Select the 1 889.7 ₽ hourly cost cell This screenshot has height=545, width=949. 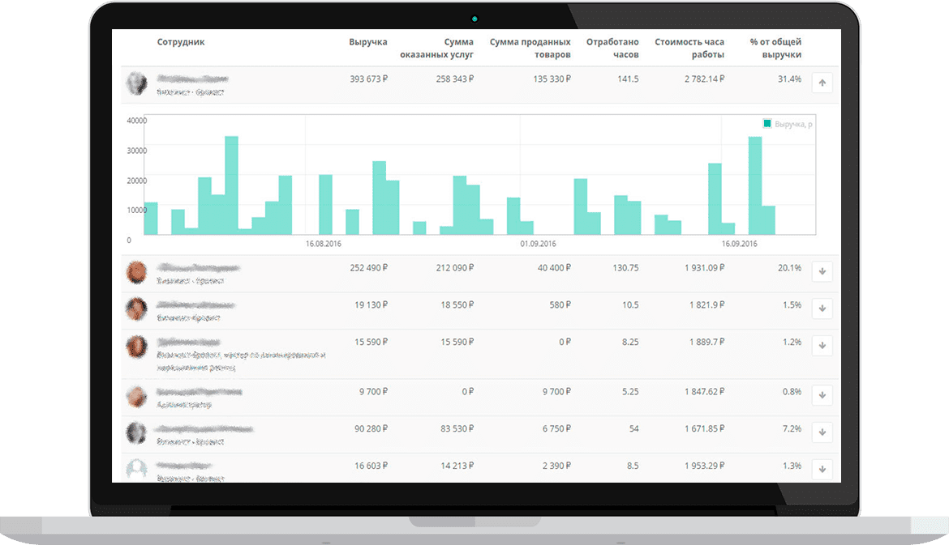coord(707,342)
